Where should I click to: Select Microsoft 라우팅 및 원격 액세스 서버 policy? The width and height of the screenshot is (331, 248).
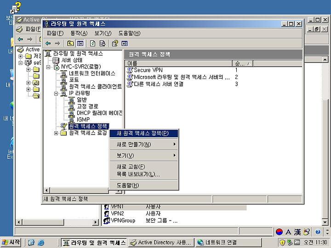coord(182,77)
